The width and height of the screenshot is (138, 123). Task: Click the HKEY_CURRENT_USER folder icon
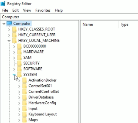(14, 35)
